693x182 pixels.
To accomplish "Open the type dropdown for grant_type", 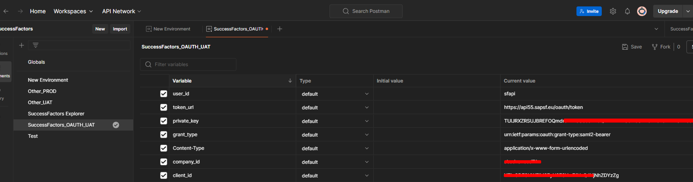I will pyautogui.click(x=335, y=135).
